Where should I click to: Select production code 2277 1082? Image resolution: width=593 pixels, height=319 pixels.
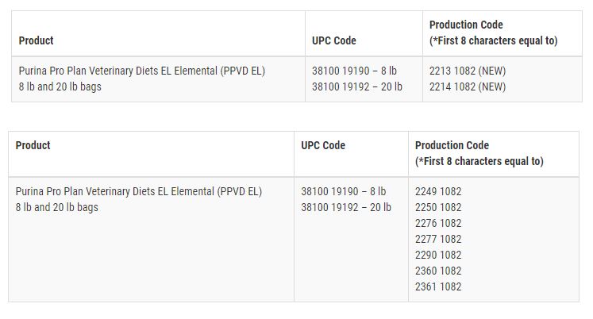click(438, 239)
